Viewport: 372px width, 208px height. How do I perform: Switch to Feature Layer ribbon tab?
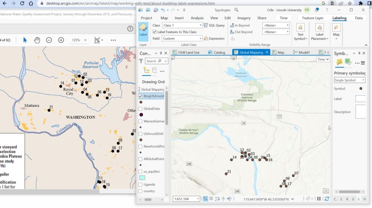point(313,18)
